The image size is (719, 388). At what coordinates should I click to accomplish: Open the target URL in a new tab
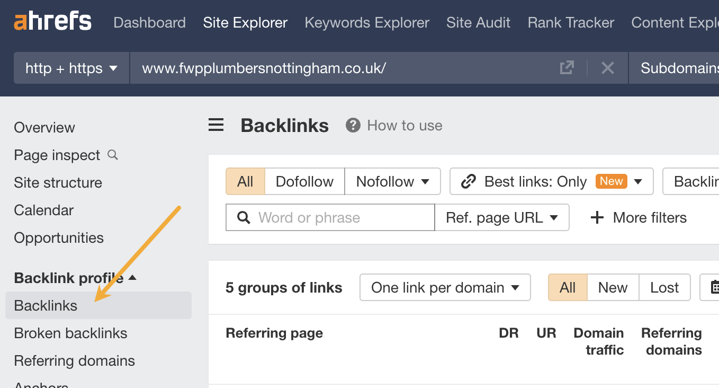(x=567, y=68)
